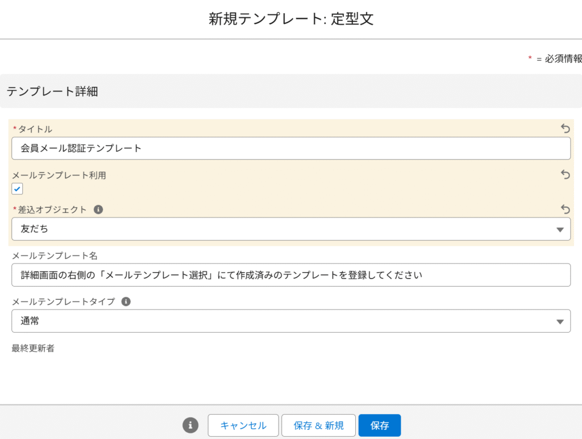582x439 pixels.
Task: Click undo icon for メールテンプレート利用
Action: 565,175
